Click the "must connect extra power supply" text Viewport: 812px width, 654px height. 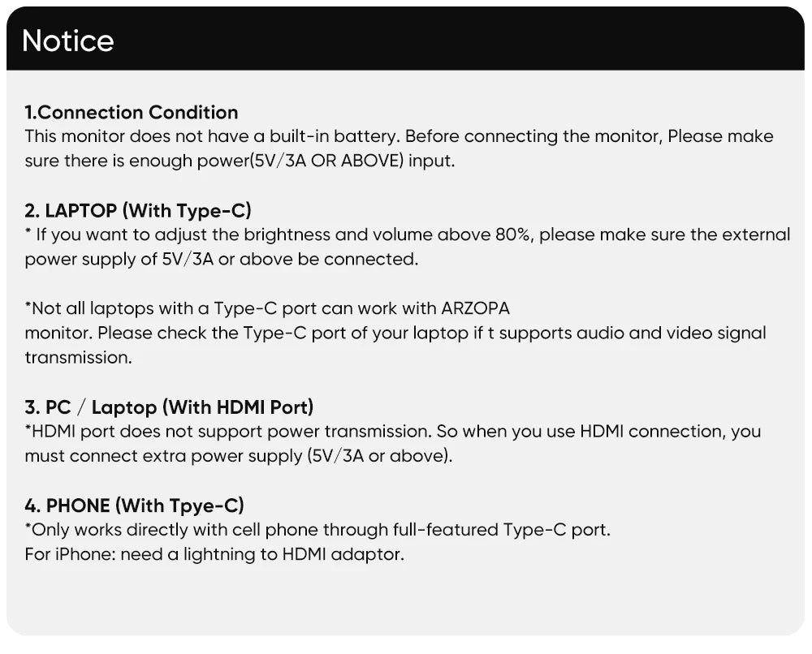(164, 456)
